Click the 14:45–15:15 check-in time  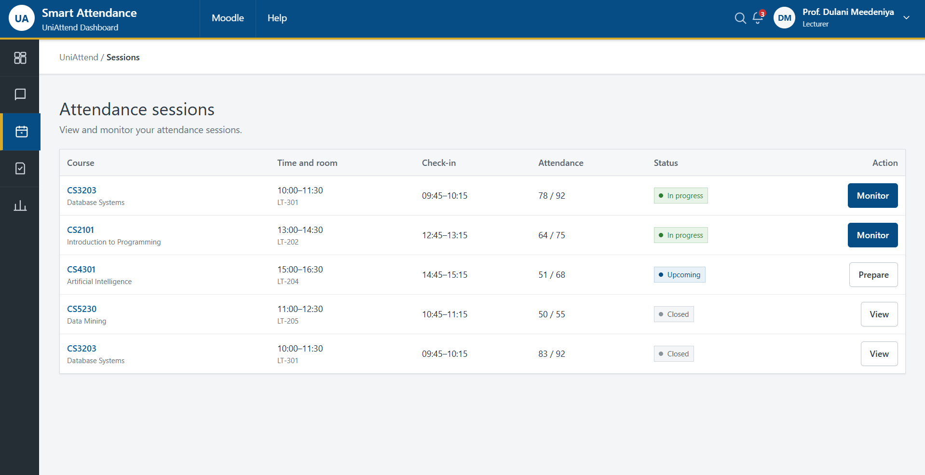coord(444,275)
